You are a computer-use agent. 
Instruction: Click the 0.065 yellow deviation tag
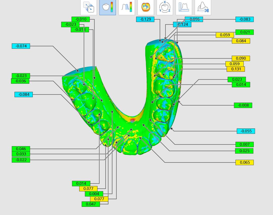(x=244, y=162)
